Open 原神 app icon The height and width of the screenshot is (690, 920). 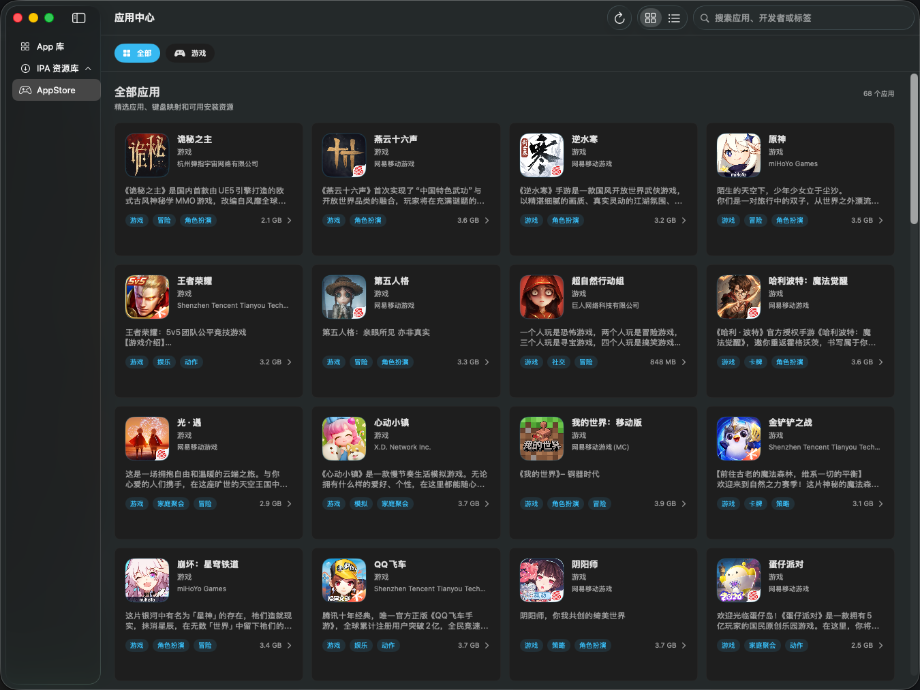(x=739, y=155)
